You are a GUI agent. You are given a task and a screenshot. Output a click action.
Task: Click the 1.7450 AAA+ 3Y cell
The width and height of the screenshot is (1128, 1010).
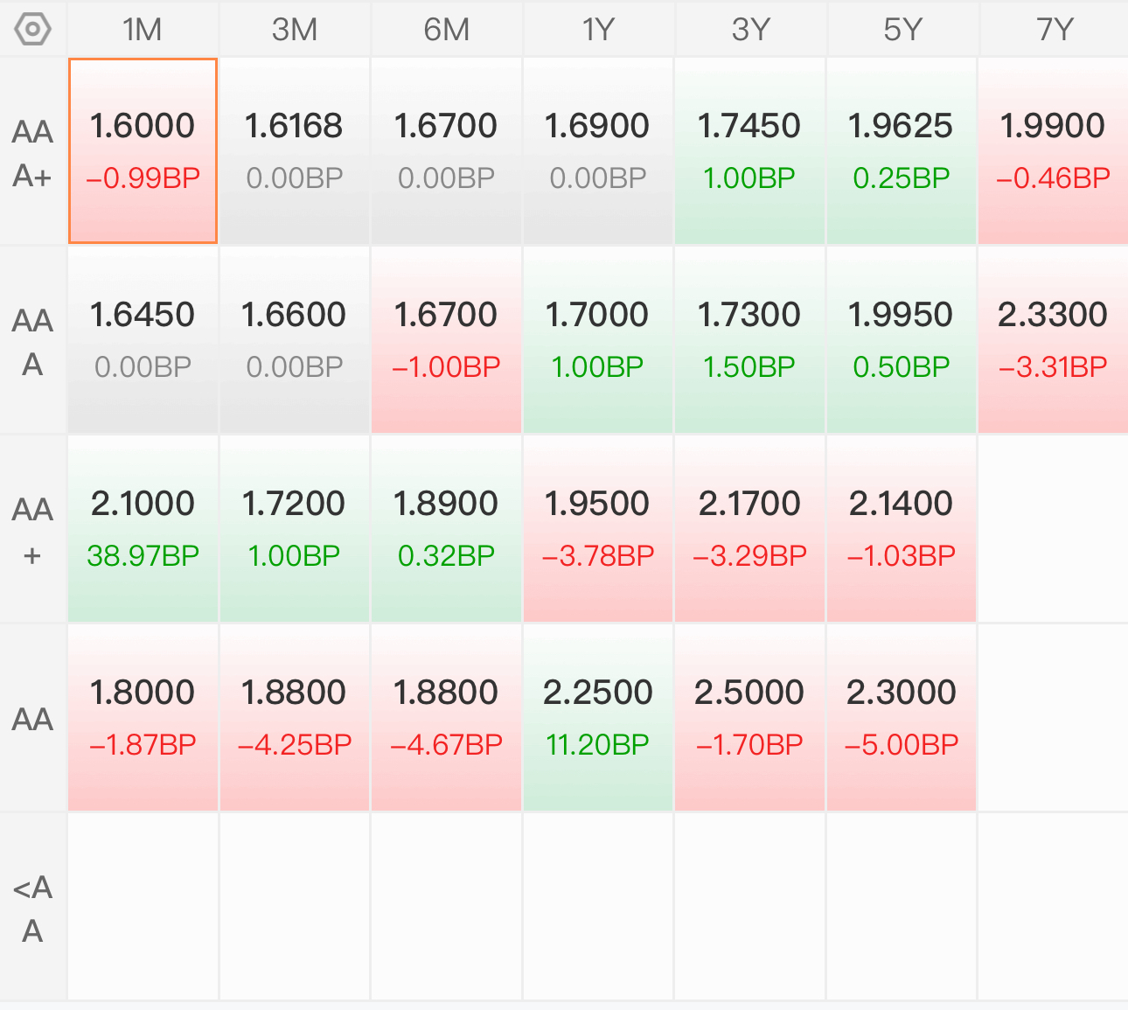click(749, 150)
